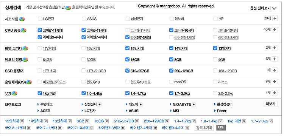This screenshot has width=284, height=136.
Task: Remove the 13인치대 filter tag
Action: [x=70, y=121]
